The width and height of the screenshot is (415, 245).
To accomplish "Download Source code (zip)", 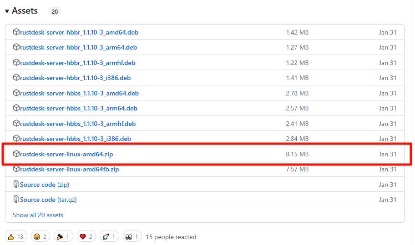I will click(45, 185).
